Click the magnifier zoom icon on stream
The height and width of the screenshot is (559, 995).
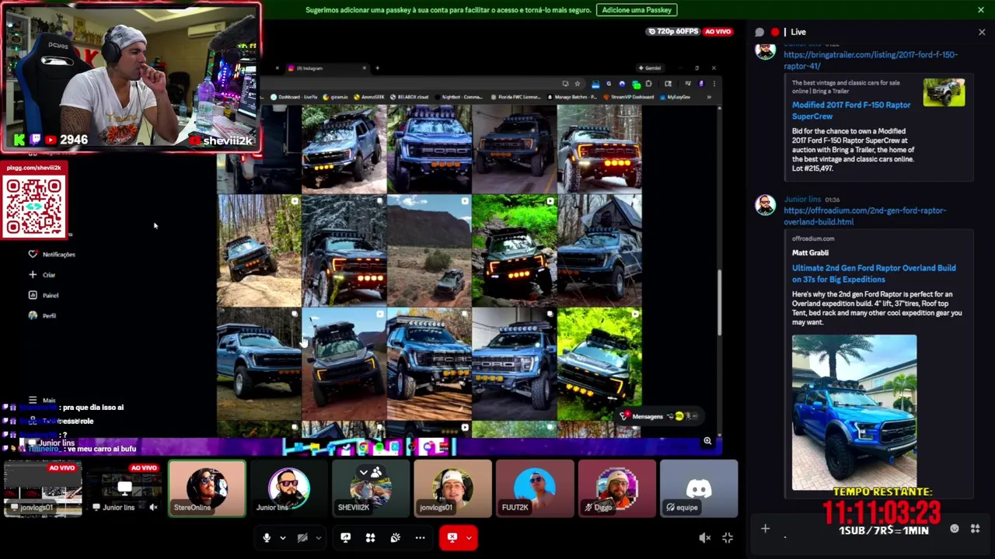[x=707, y=441]
